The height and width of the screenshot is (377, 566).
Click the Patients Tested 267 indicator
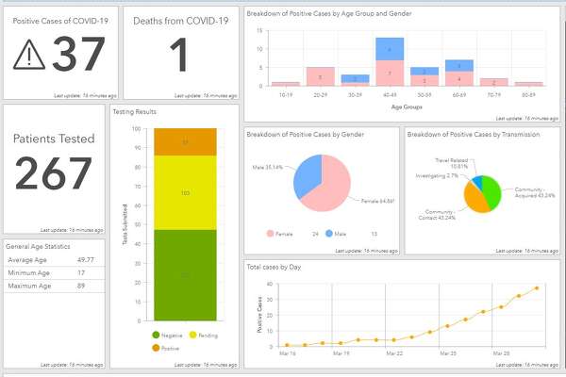click(54, 165)
